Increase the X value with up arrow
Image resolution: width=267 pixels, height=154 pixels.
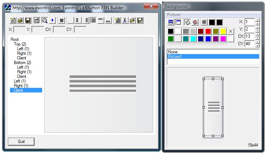click(x=257, y=20)
